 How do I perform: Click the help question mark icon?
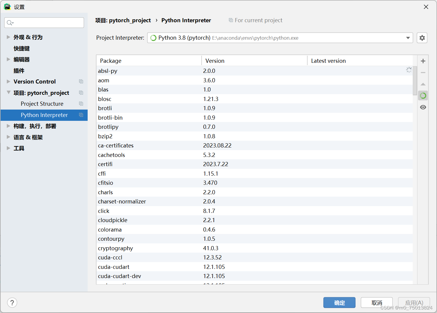click(x=12, y=302)
